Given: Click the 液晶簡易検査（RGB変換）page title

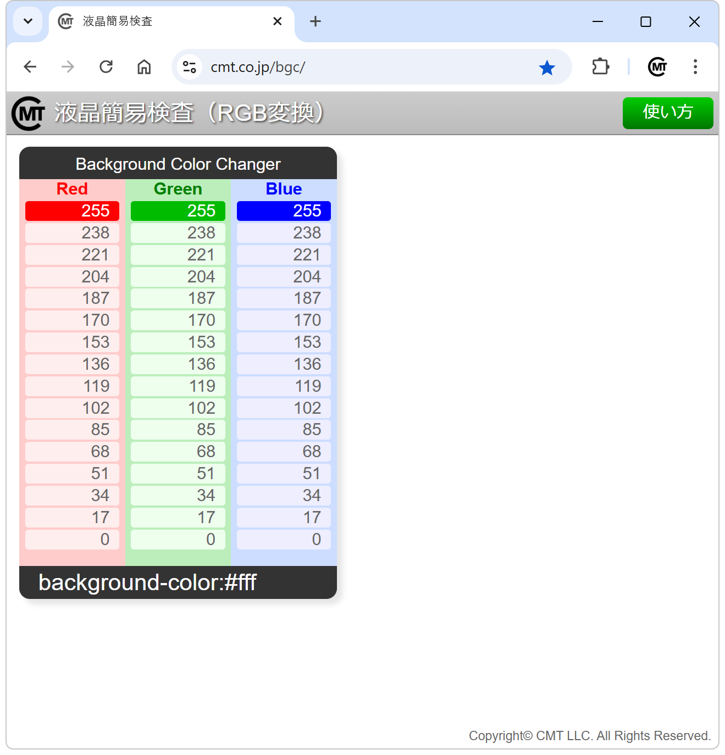Looking at the screenshot, I should click(x=189, y=113).
